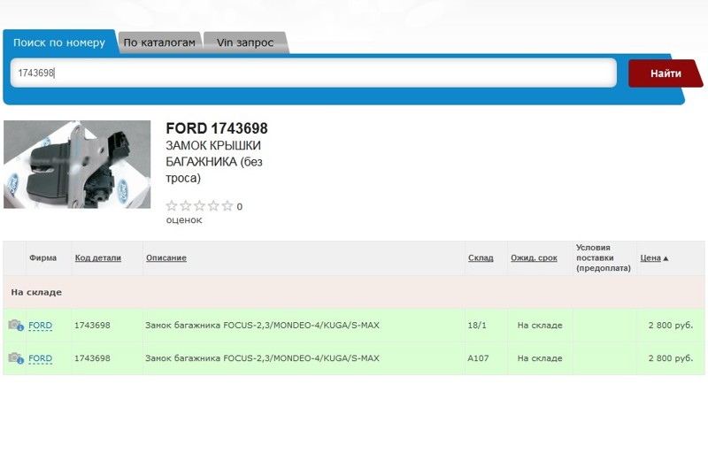
Task: Click part code 1743698 in the A107 row
Action: coord(92,358)
